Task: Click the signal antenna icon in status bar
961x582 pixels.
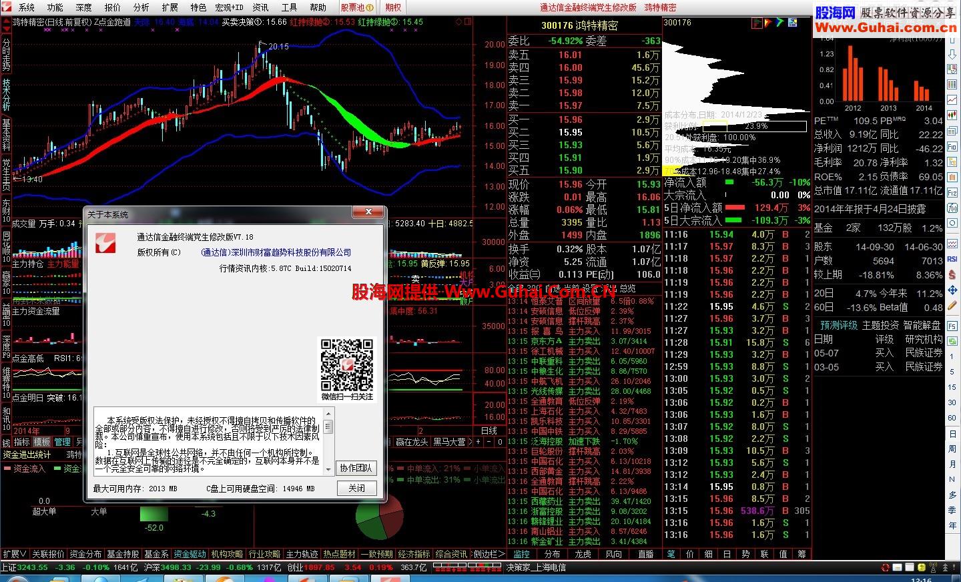Action: click(933, 567)
